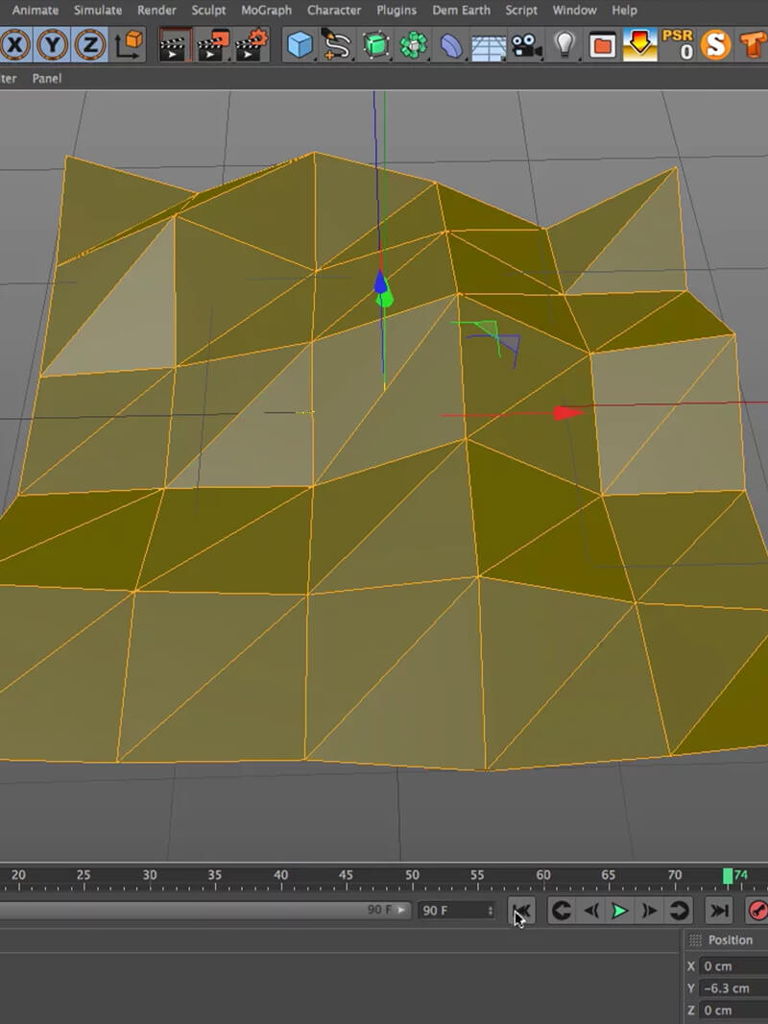The image size is (768, 1024).
Task: Open the Character menu
Action: (x=334, y=11)
